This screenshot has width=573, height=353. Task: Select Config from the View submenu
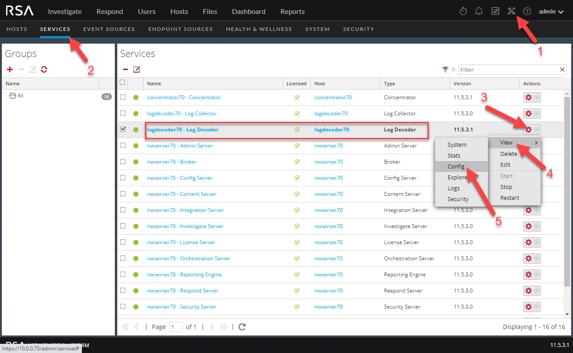pyautogui.click(x=456, y=166)
